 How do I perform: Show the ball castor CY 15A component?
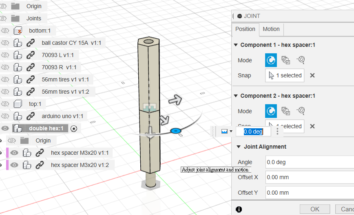click(5, 43)
